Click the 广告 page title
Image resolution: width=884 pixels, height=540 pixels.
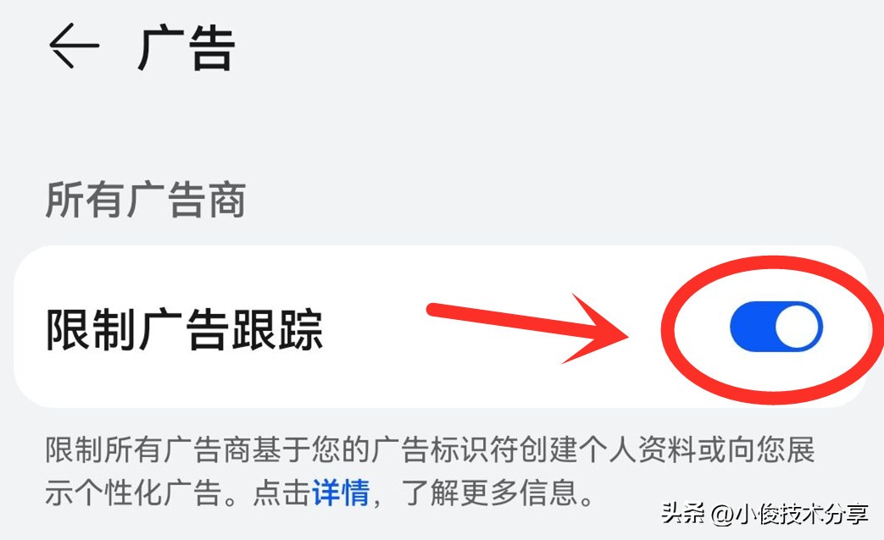tap(186, 47)
